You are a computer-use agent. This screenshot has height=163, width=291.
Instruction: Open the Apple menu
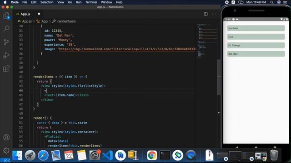tap(5, 2)
